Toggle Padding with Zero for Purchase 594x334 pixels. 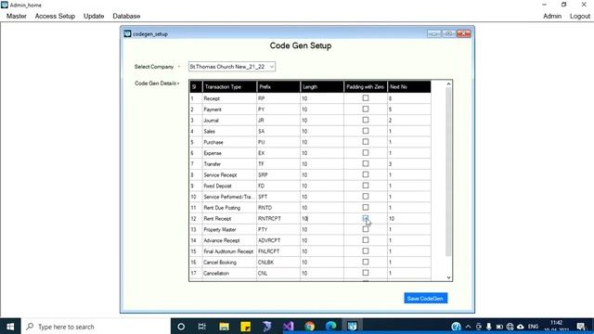coord(366,142)
